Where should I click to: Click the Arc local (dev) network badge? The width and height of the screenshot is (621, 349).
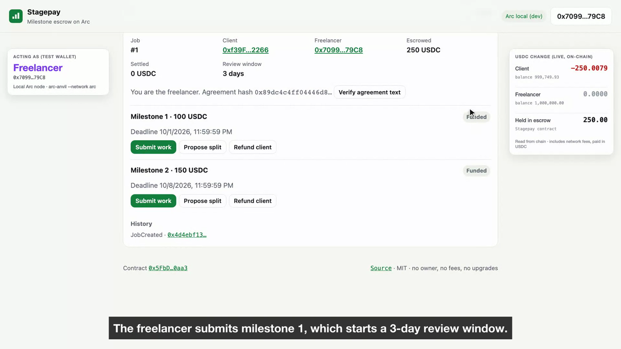[x=524, y=16]
